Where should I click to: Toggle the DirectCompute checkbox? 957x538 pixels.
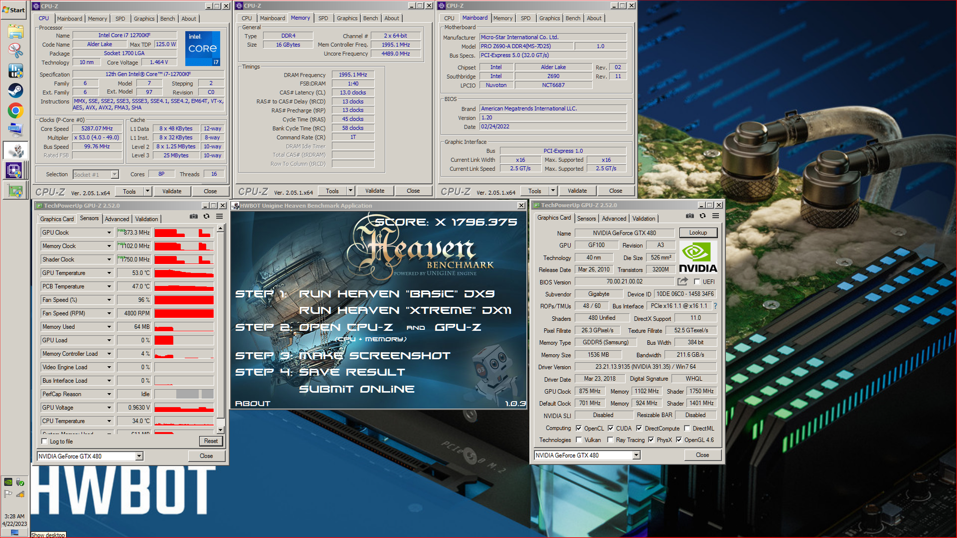639,428
